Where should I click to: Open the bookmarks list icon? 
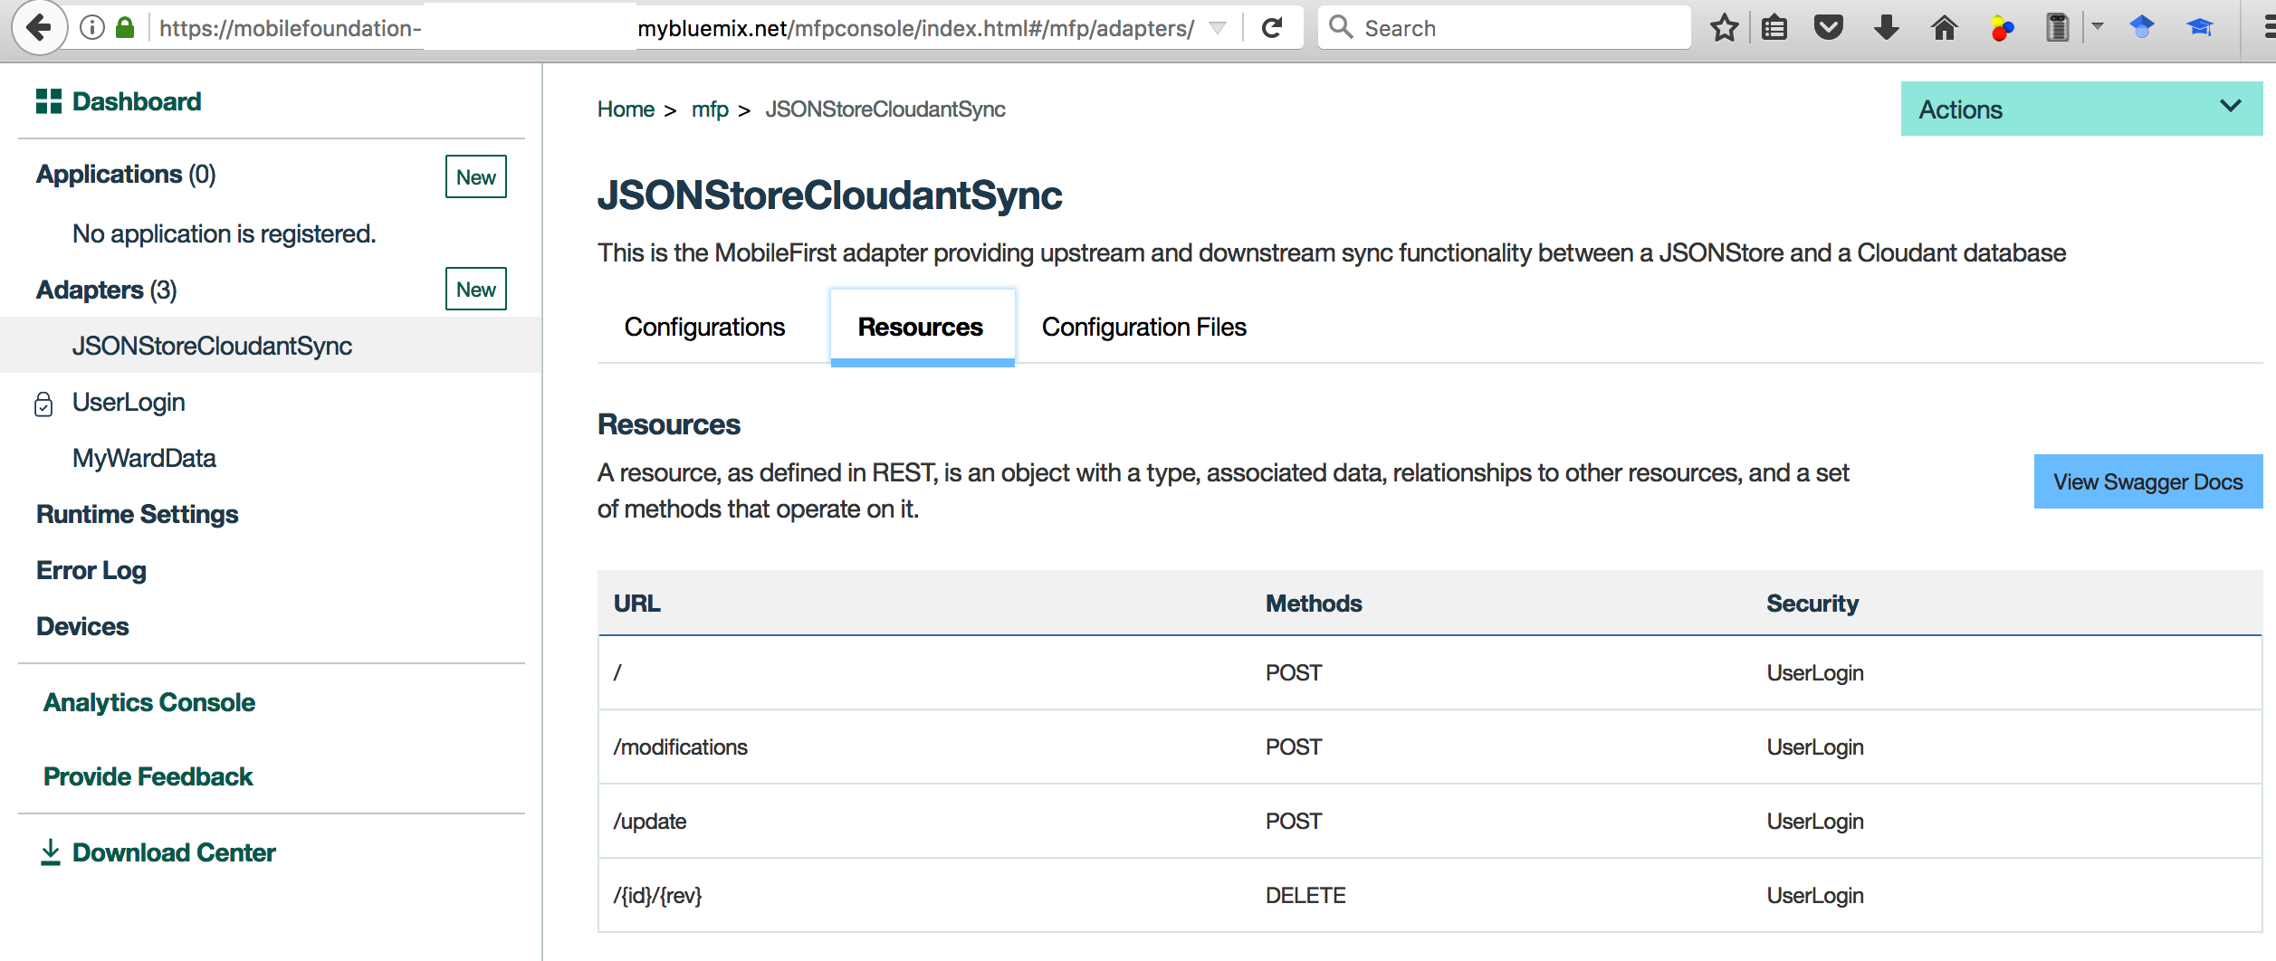(x=1774, y=28)
